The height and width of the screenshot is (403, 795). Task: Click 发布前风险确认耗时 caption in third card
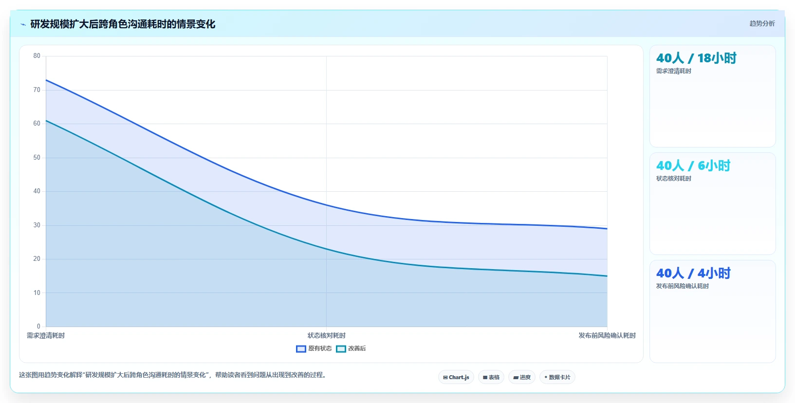point(683,286)
